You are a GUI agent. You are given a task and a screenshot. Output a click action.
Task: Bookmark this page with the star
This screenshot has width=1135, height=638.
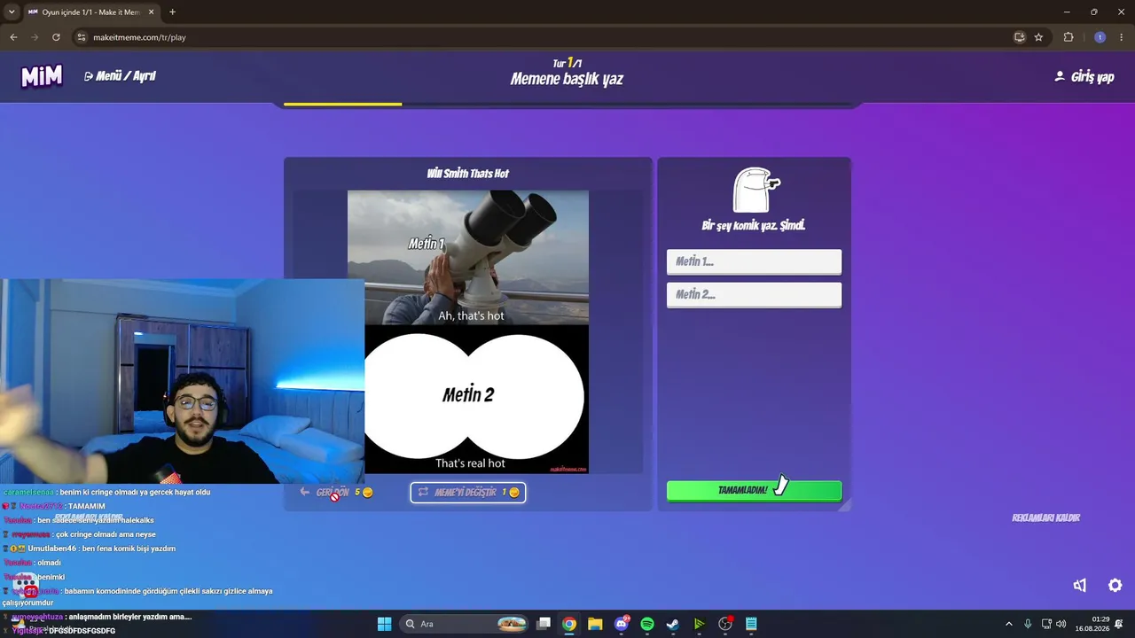click(x=1038, y=37)
